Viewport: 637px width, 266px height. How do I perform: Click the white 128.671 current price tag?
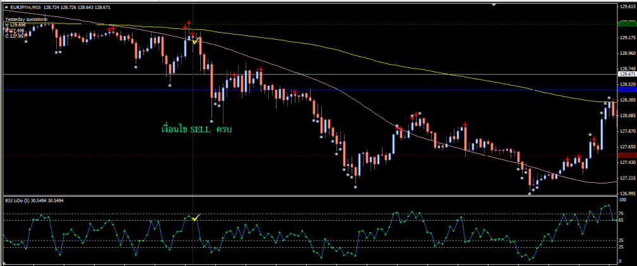[x=626, y=74]
